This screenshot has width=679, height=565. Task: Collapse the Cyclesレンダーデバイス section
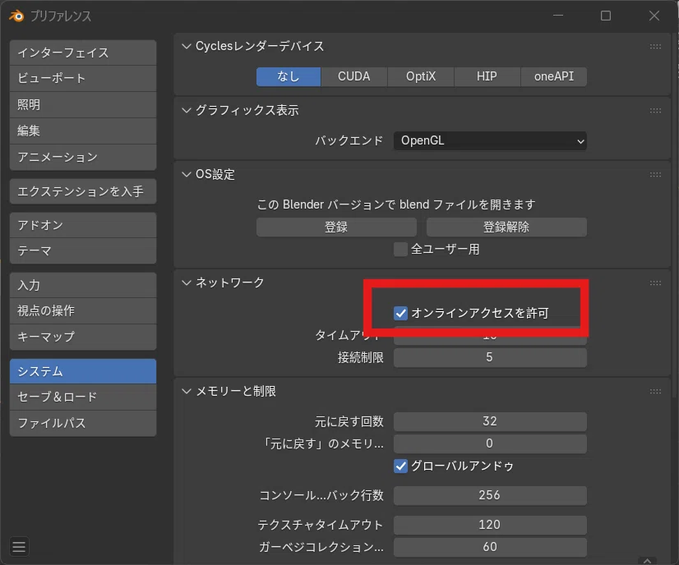pyautogui.click(x=187, y=46)
